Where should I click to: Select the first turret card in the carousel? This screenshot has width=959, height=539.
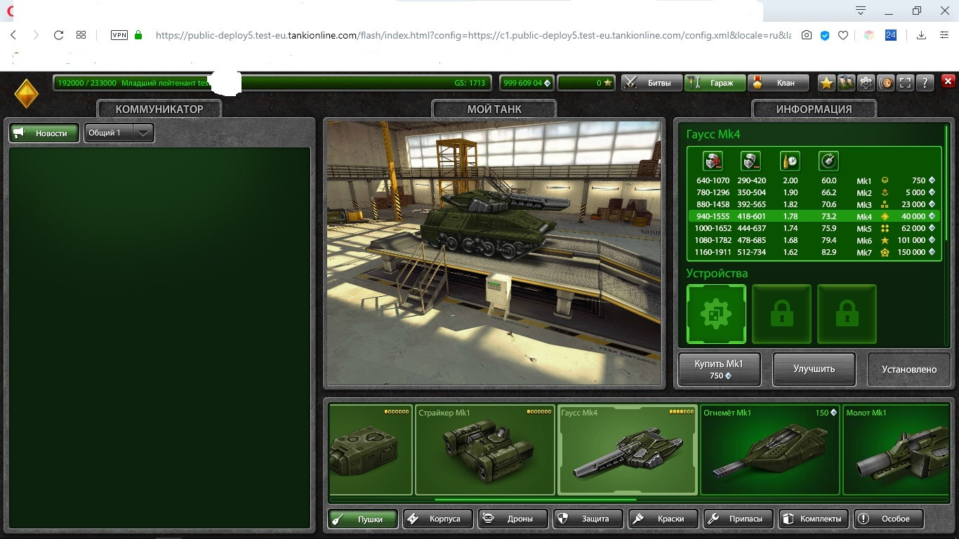point(371,450)
